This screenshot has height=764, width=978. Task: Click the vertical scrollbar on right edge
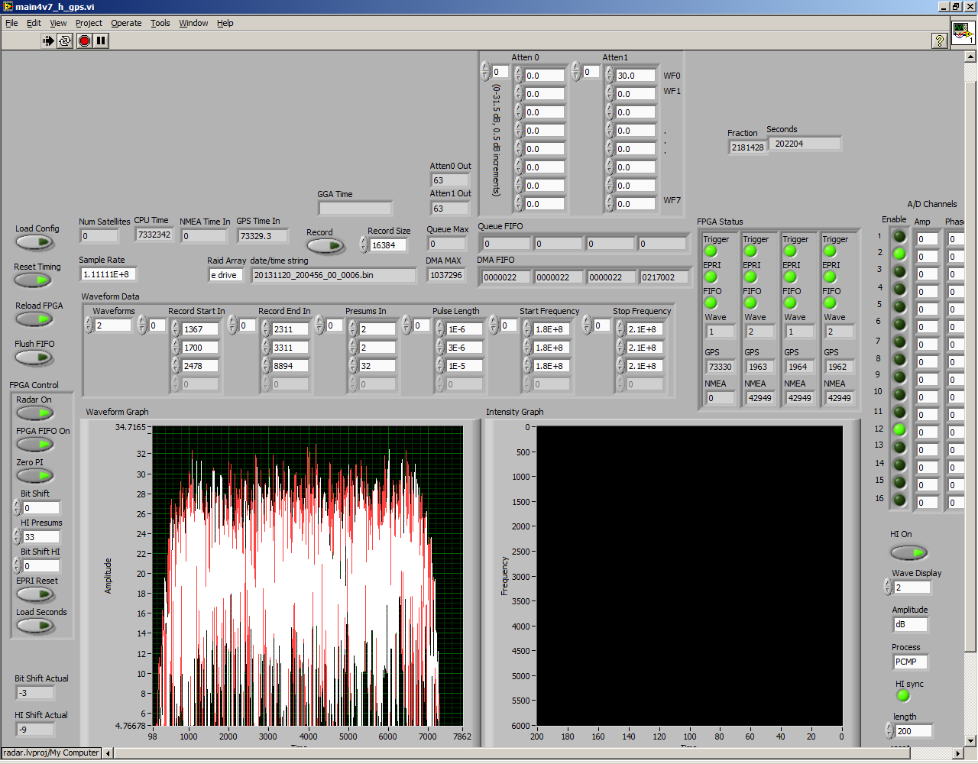(971, 367)
